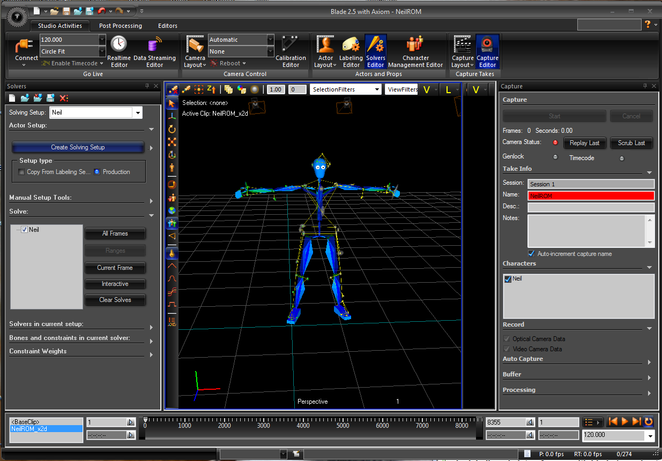662x461 pixels.
Task: Click the All Frames solve button
Action: 115,233
